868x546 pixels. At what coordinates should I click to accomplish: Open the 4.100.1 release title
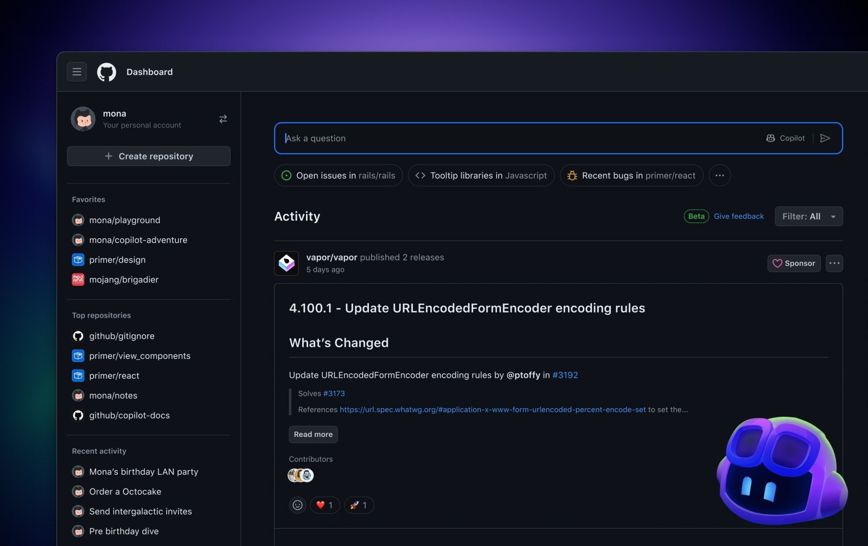[x=467, y=308]
